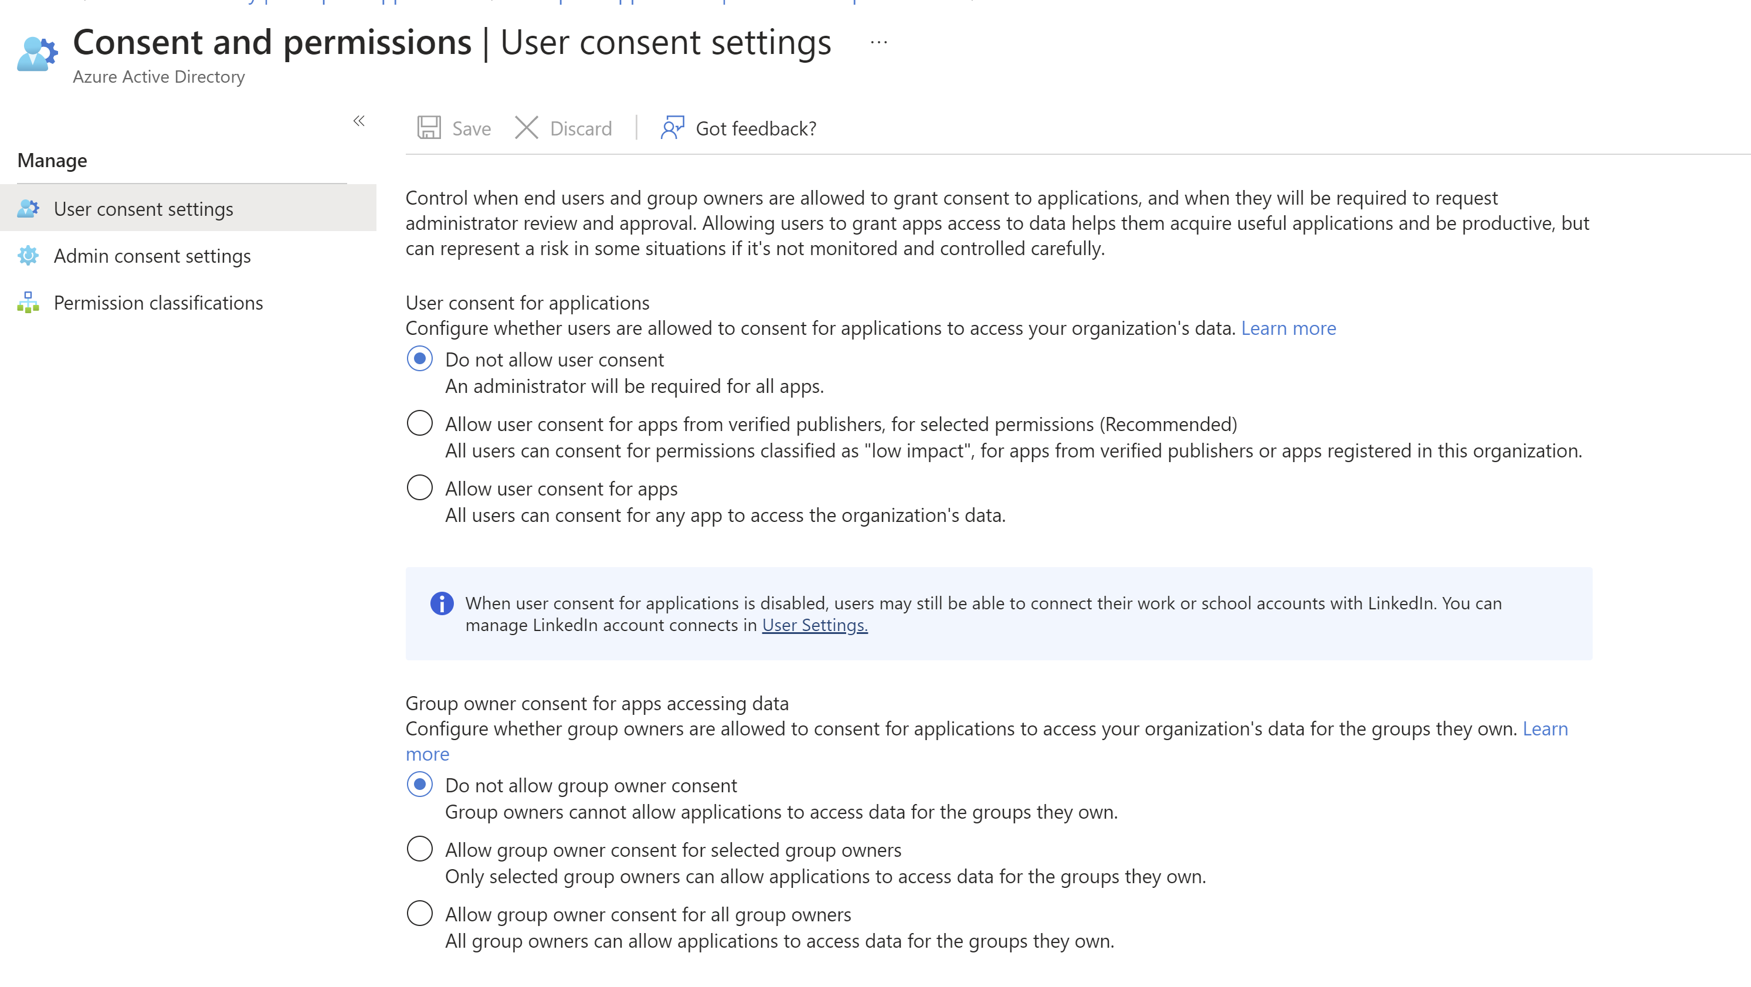Open the more options ellipsis menu

pos(879,42)
